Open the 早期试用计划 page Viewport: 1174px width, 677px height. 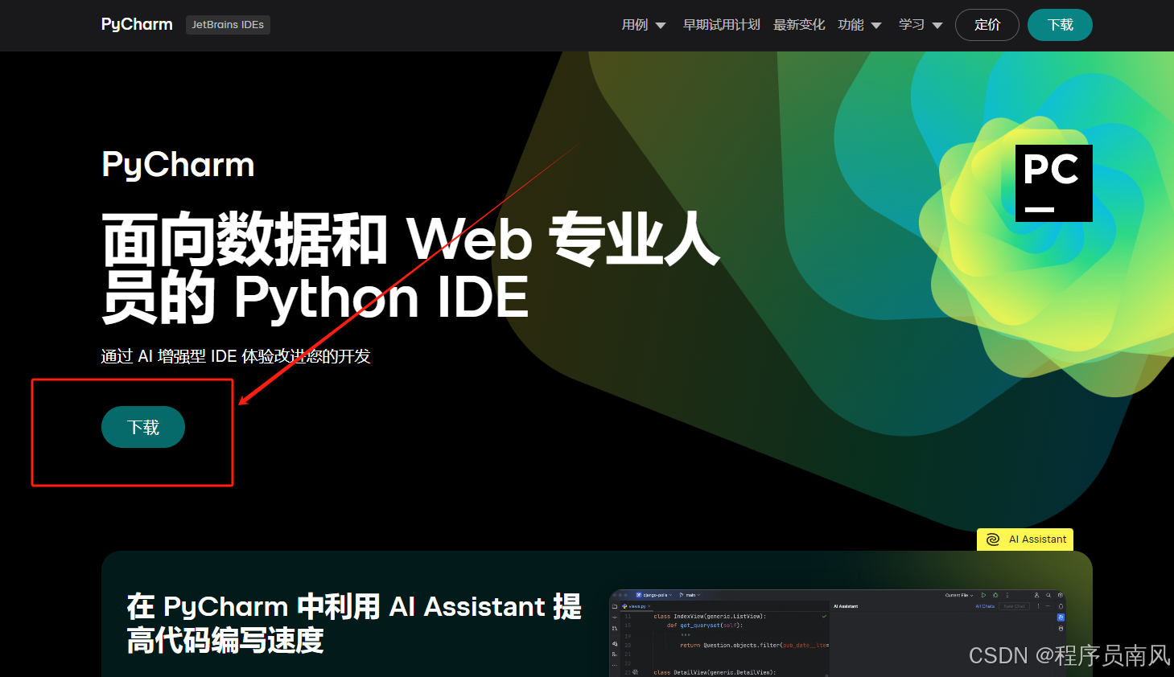(x=721, y=25)
